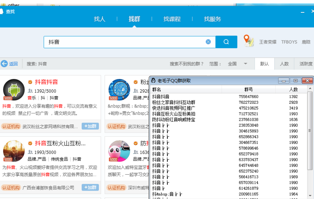Open the 范围 全国 dropdown
The width and height of the screenshot is (314, 199).
click(237, 64)
